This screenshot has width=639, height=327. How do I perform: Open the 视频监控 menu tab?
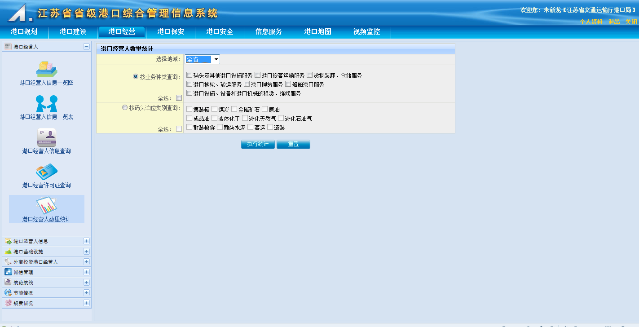(366, 32)
